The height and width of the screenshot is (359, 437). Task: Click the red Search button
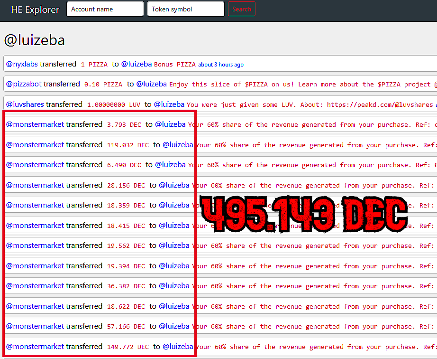point(242,9)
